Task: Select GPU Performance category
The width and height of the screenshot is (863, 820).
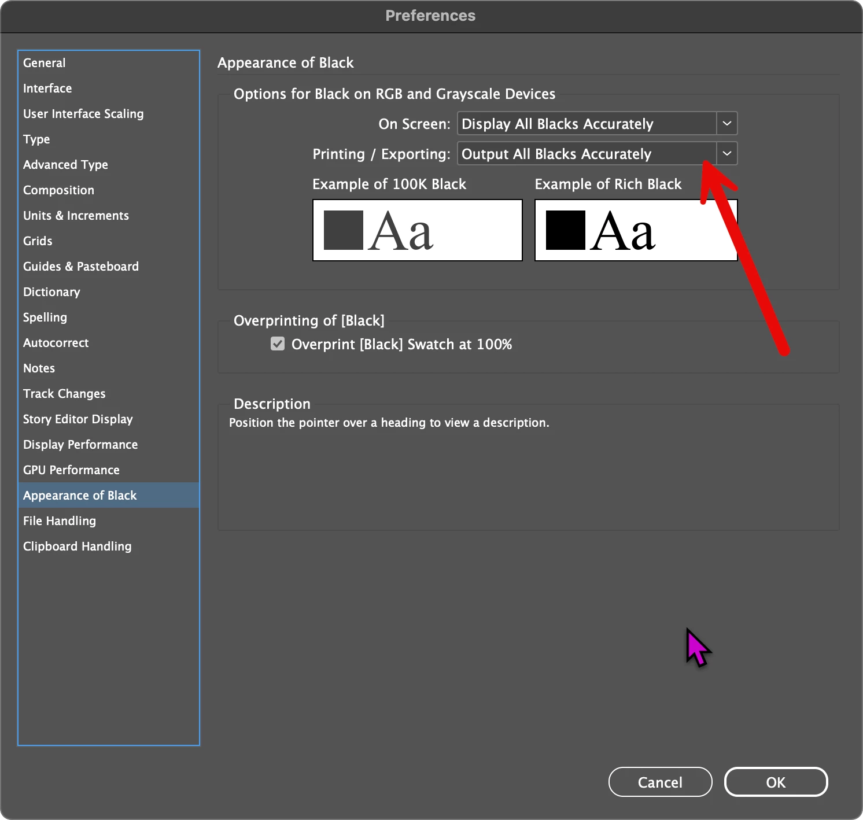Action: point(109,470)
